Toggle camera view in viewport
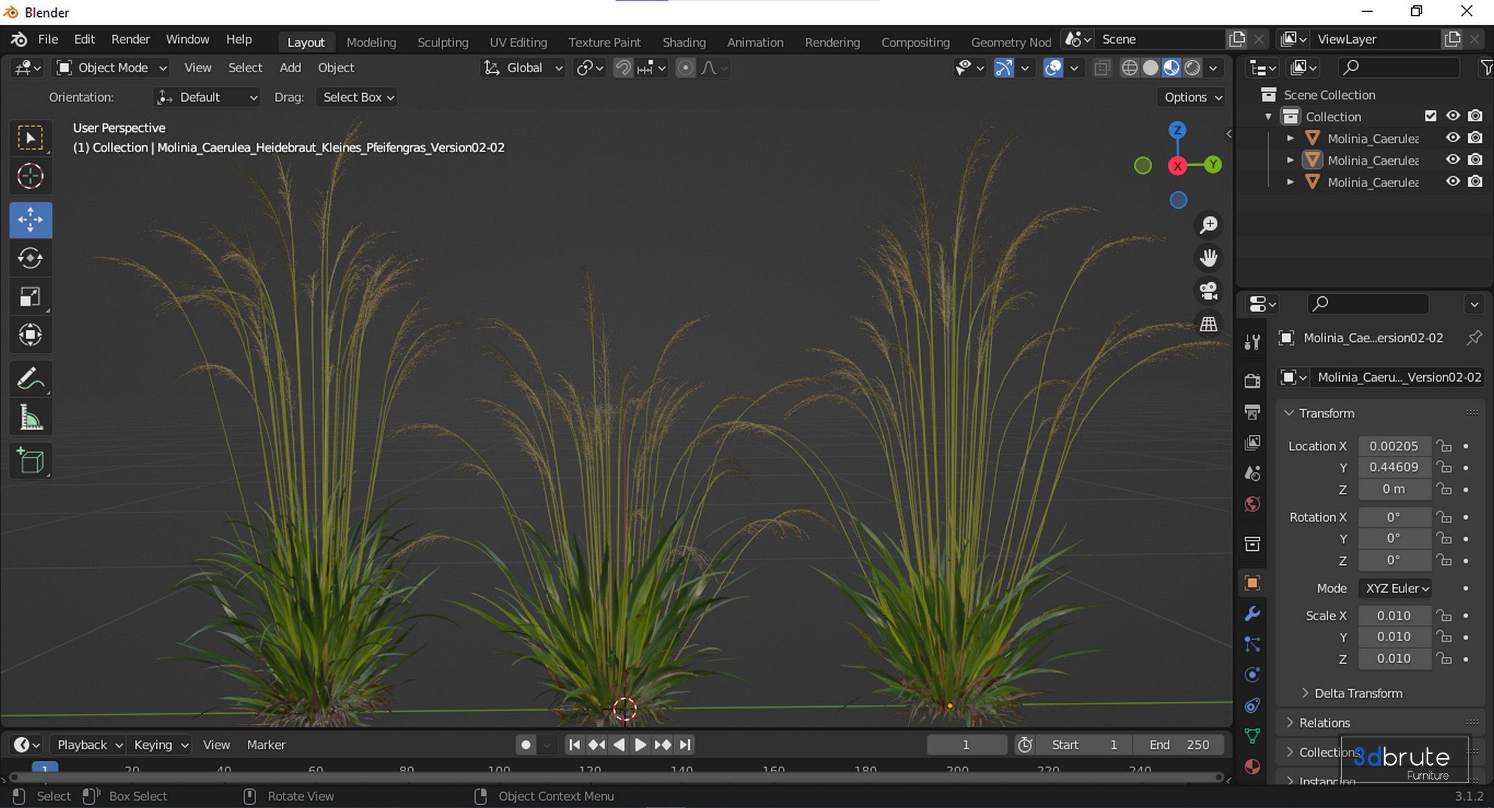The height and width of the screenshot is (808, 1494). tap(1208, 291)
